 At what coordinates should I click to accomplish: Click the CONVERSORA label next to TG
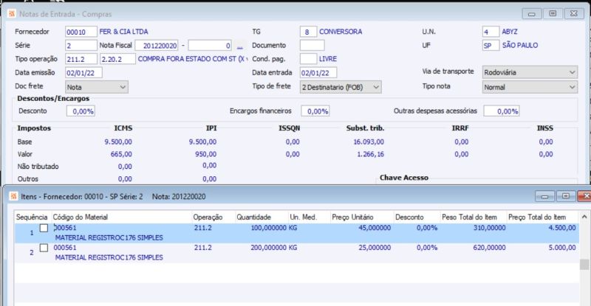pyautogui.click(x=341, y=32)
